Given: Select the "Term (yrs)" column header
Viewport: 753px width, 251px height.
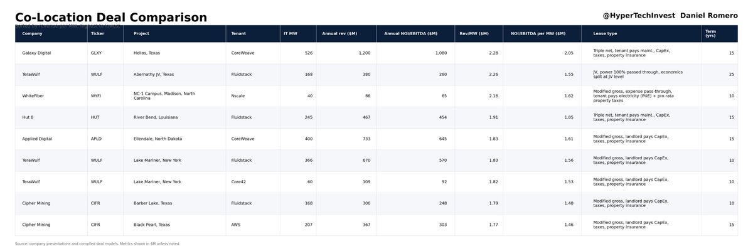Looking at the screenshot, I should (x=710, y=33).
